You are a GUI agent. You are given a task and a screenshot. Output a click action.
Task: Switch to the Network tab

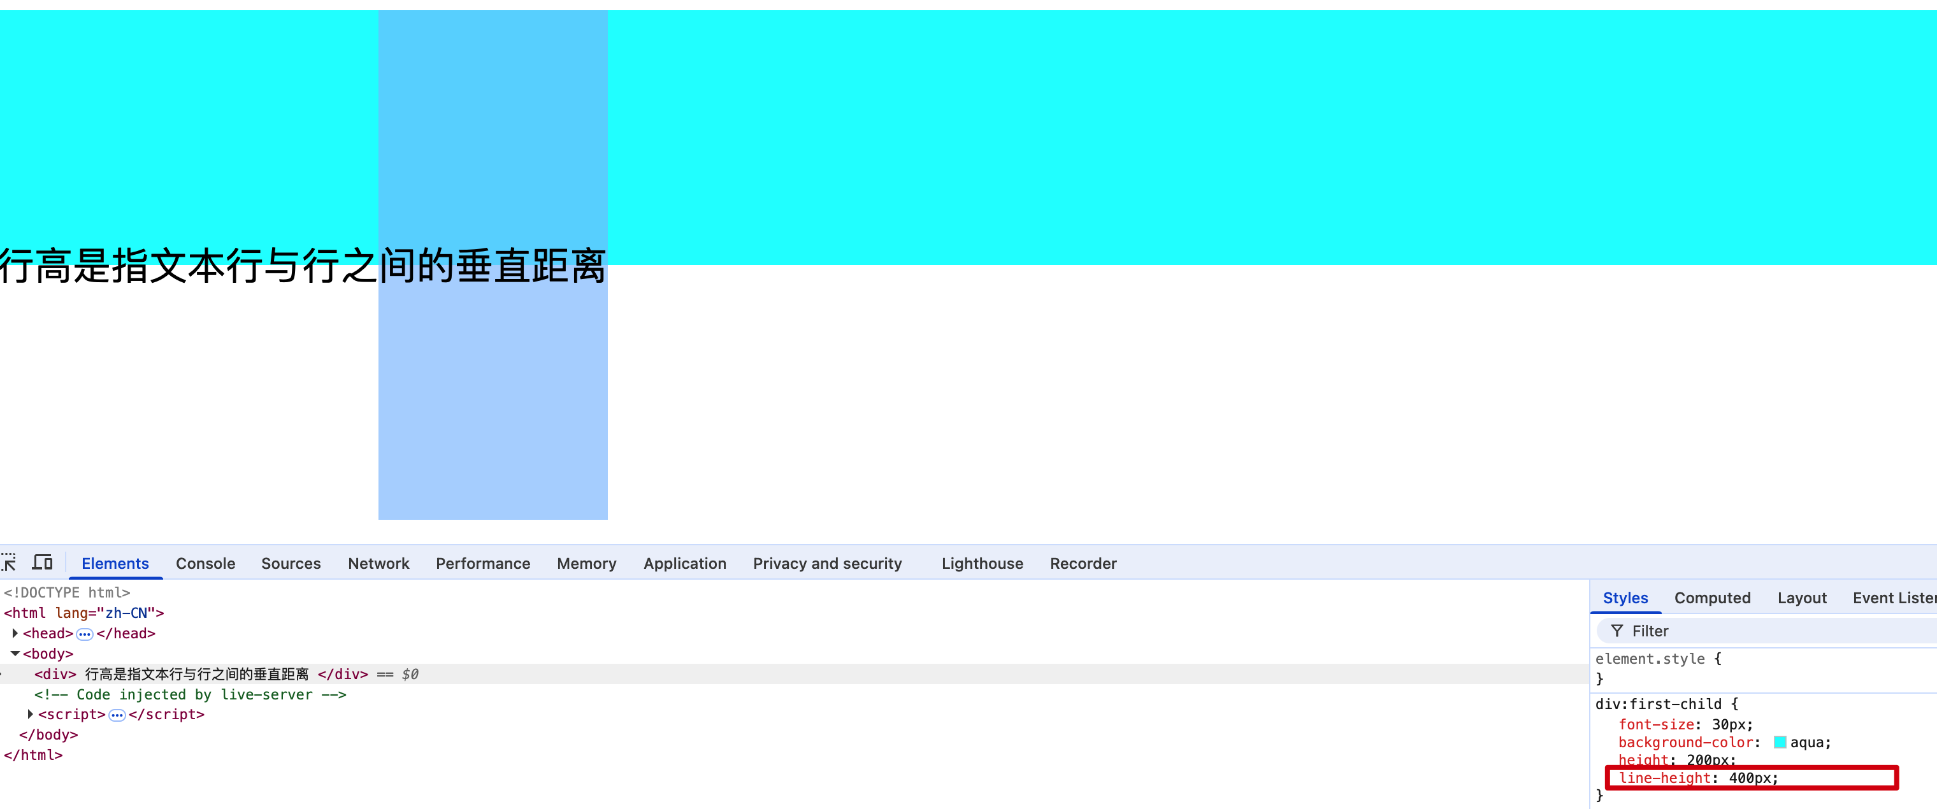[378, 563]
